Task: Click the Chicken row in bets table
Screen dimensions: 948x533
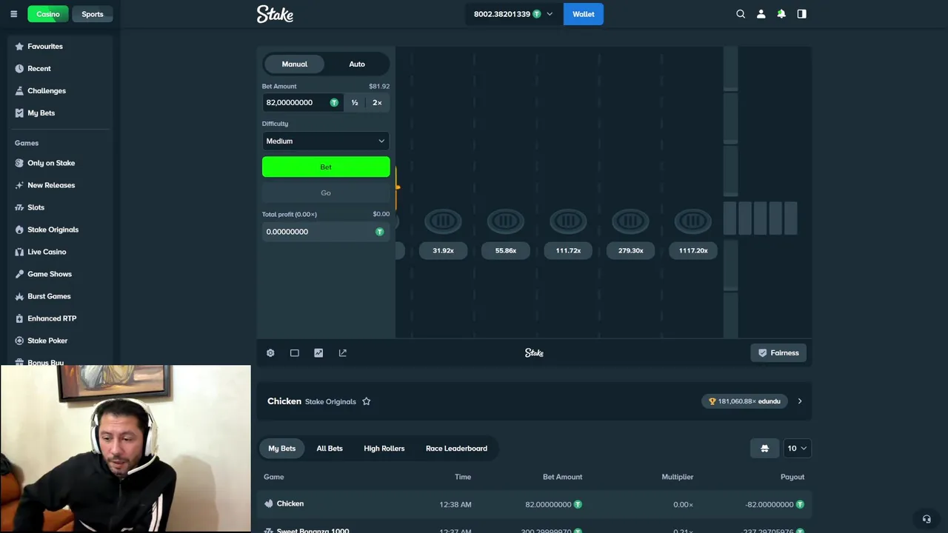Action: click(x=535, y=504)
